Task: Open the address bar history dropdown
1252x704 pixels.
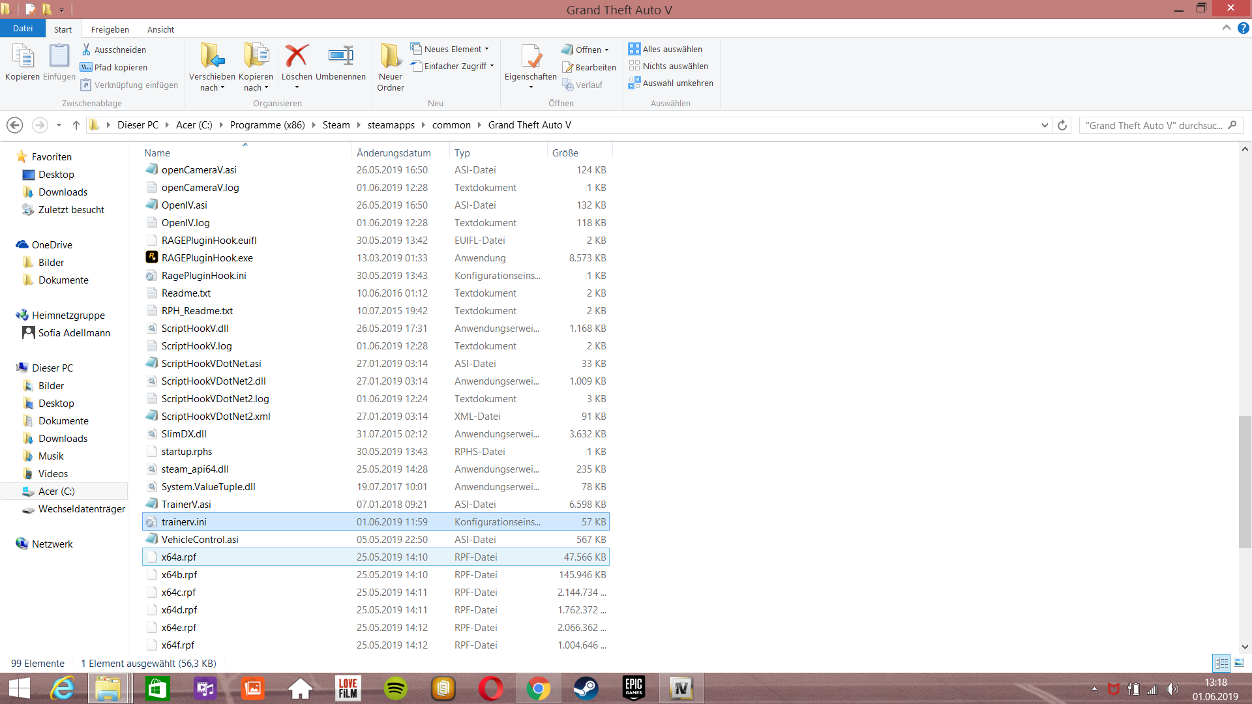Action: tap(1045, 125)
